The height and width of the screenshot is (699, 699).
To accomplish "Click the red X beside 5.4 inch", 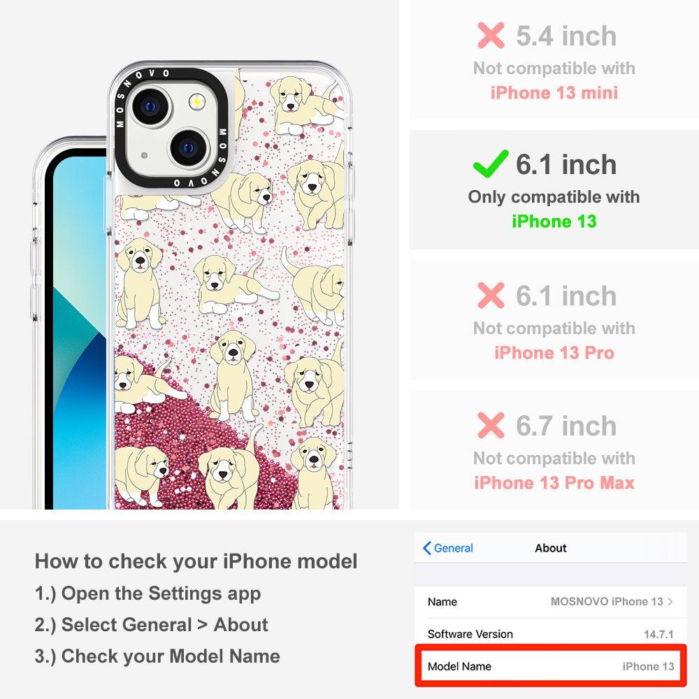I will pyautogui.click(x=491, y=35).
